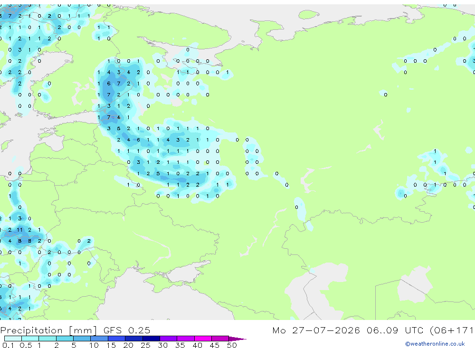Click the legend label '0.5'
This screenshot has height=348, width=475.
click(26, 345)
